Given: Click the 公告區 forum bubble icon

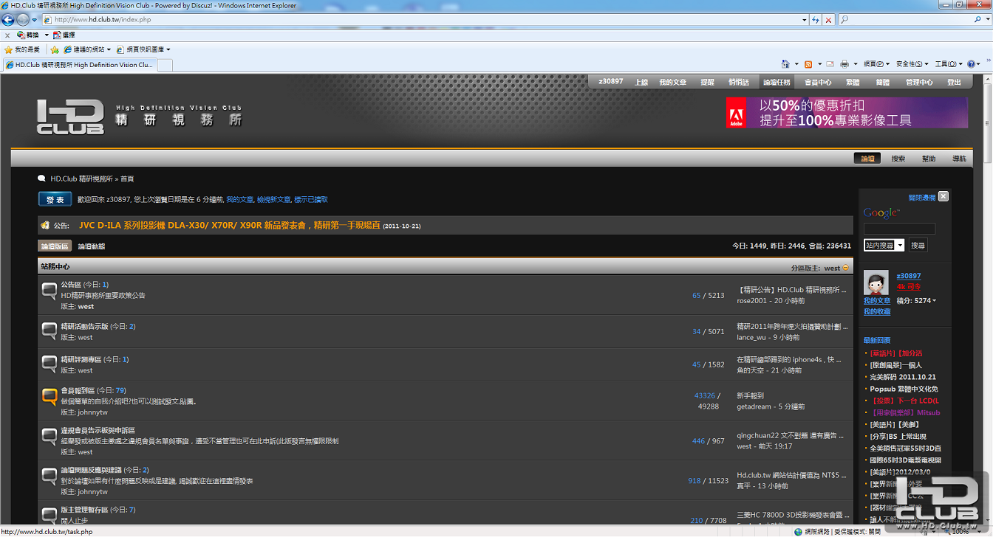Looking at the screenshot, I should 50,290.
